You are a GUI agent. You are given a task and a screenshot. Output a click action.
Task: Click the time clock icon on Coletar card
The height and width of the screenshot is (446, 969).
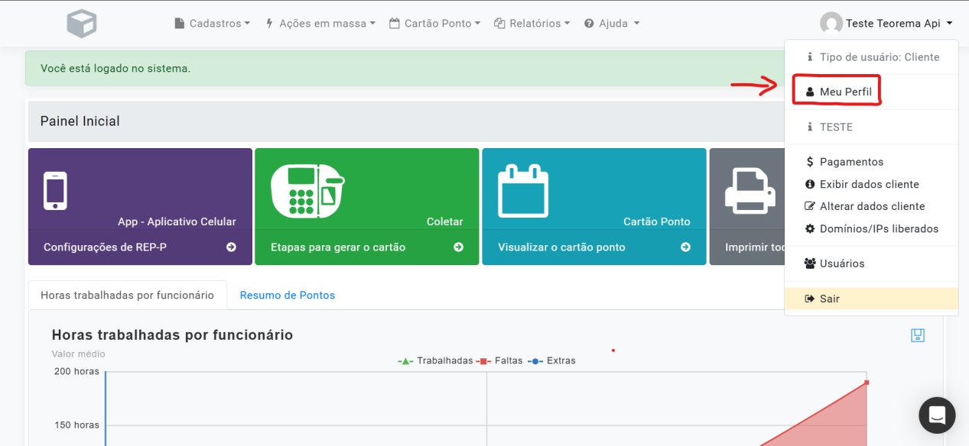point(307,190)
